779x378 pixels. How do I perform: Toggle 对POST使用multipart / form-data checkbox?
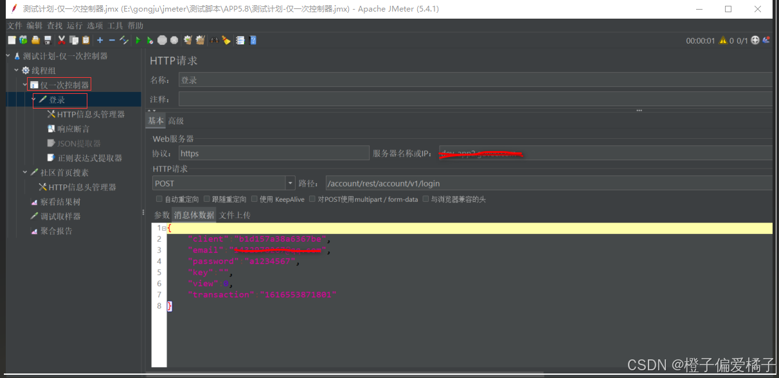tap(312, 199)
